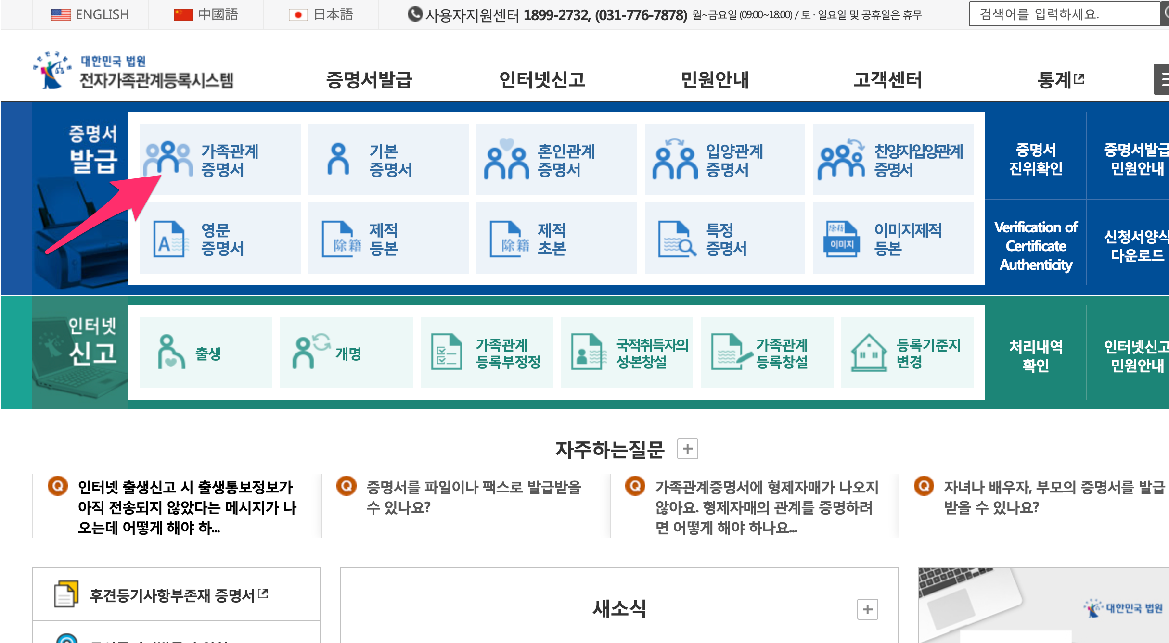1169x643 pixels.
Task: Click the 영문 증명서 document icon
Action: 169,239
